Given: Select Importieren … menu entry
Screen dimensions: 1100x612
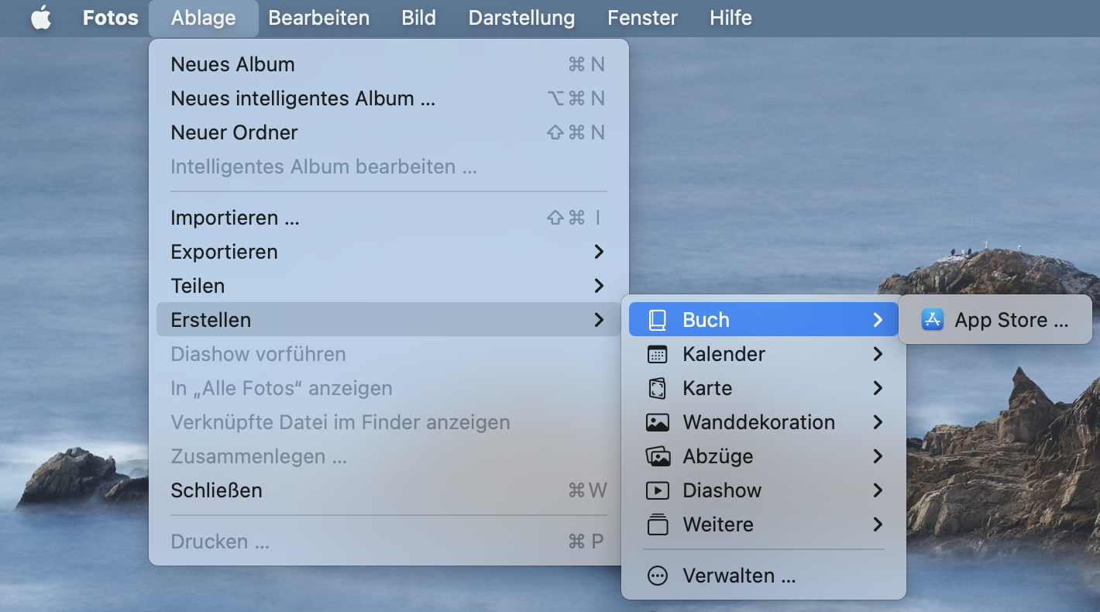Looking at the screenshot, I should pyautogui.click(x=235, y=218).
